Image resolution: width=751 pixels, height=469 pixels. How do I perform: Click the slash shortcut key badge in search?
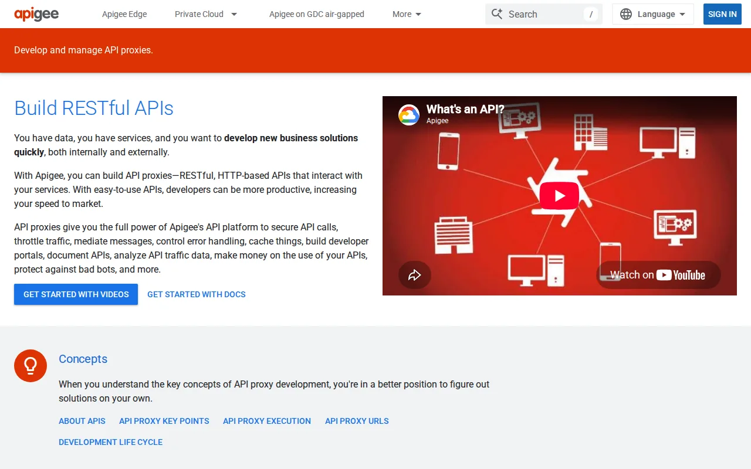tap(591, 15)
